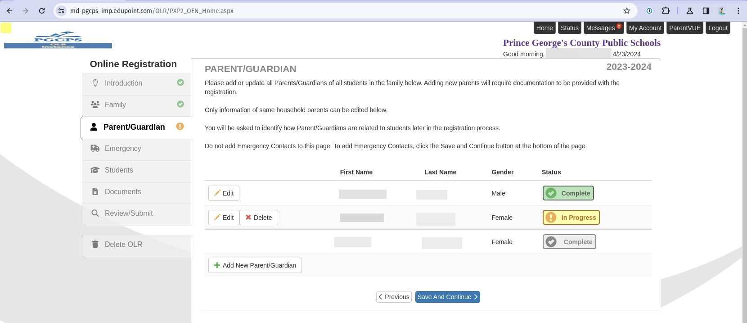Select the family members icon next to Family
The height and width of the screenshot is (323, 747).
pyautogui.click(x=95, y=104)
